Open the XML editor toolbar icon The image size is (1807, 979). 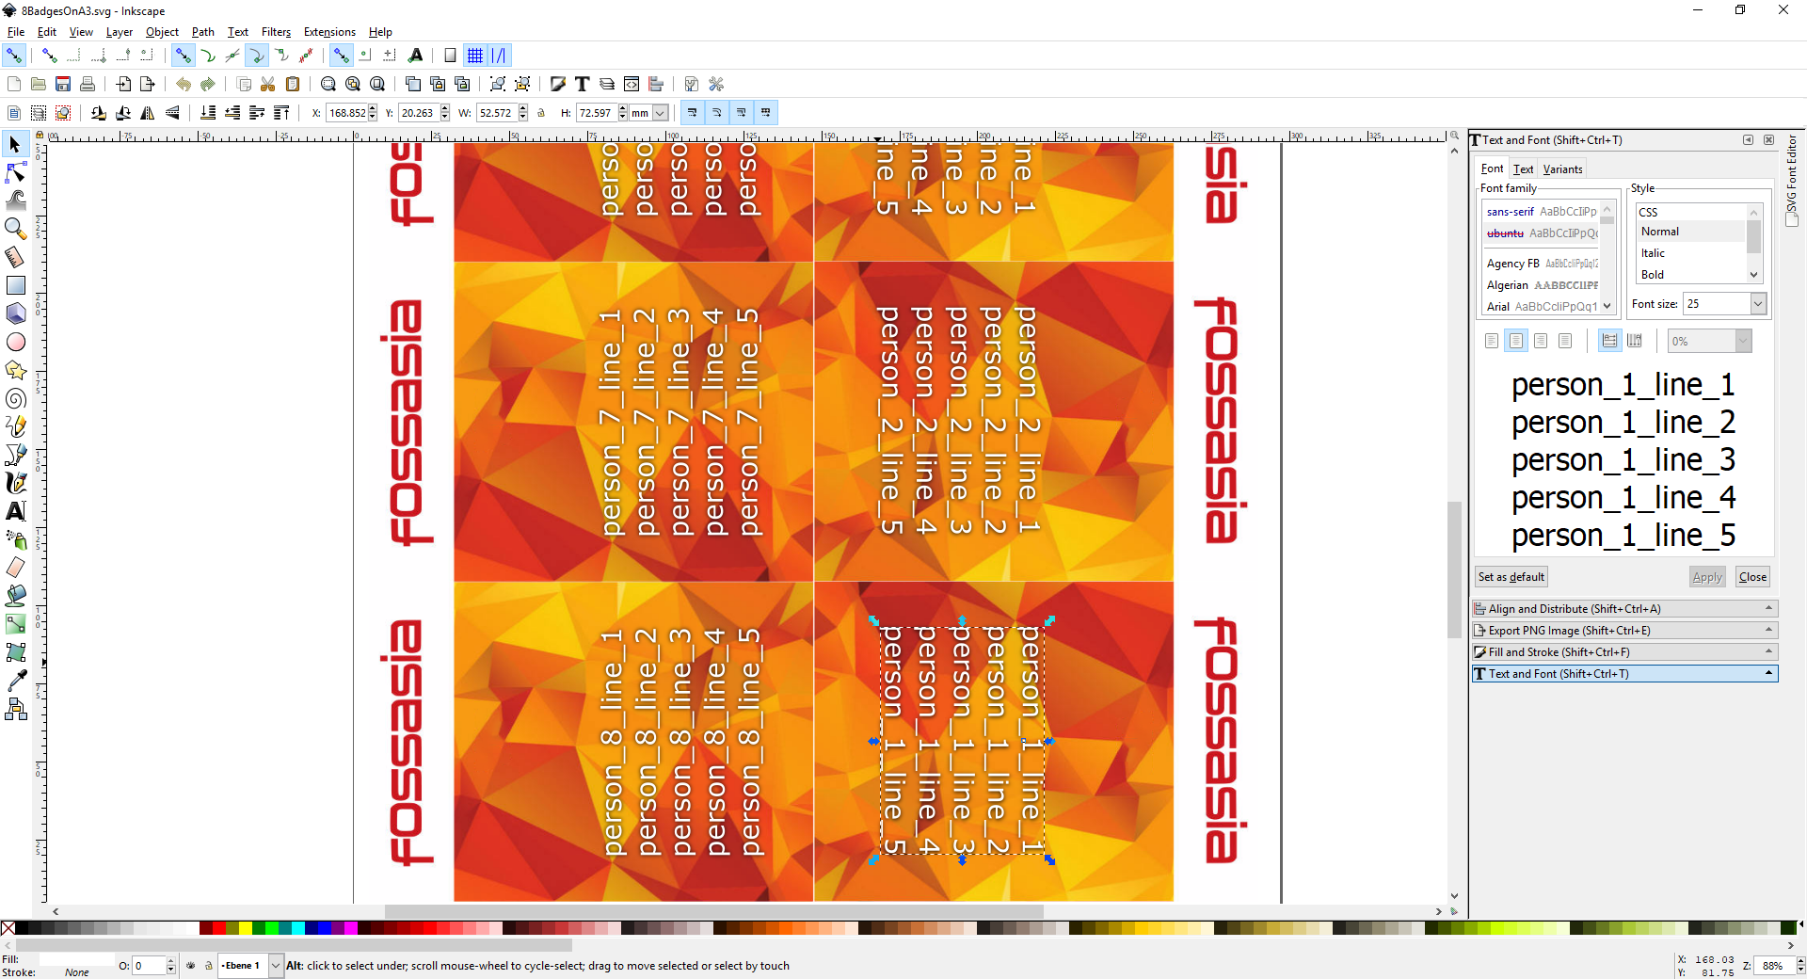(632, 84)
